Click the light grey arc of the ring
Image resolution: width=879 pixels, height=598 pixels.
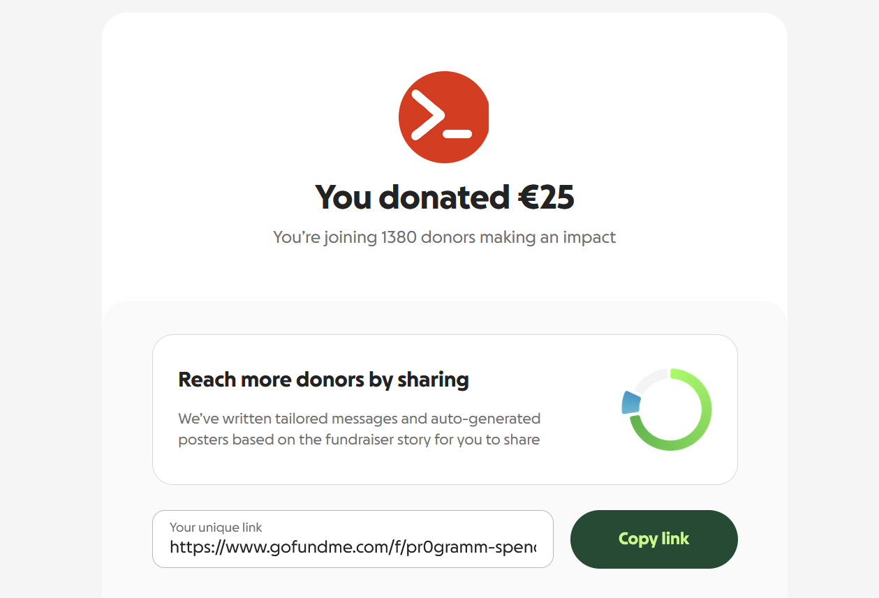649,379
